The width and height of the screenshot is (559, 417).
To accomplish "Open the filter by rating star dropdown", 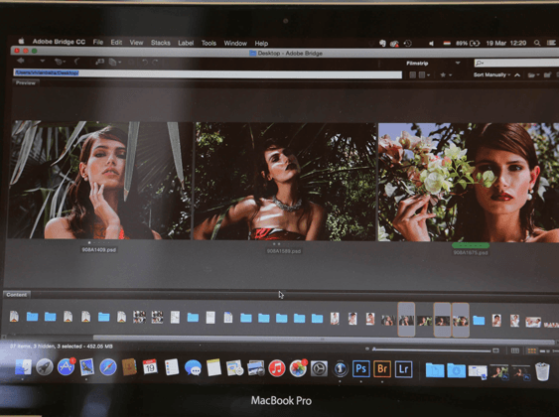I will pos(446,74).
